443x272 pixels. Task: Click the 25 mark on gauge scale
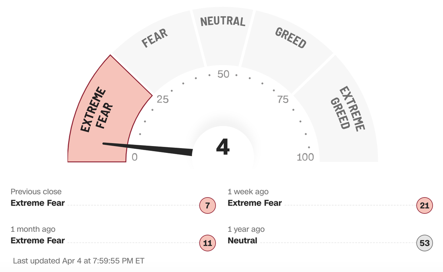click(x=162, y=99)
